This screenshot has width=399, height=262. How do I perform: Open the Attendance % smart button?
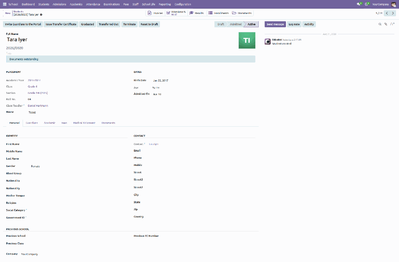pyautogui.click(x=176, y=13)
